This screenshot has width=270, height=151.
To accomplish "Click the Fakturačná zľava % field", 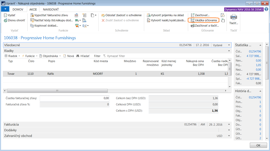I will coord(75,104).
